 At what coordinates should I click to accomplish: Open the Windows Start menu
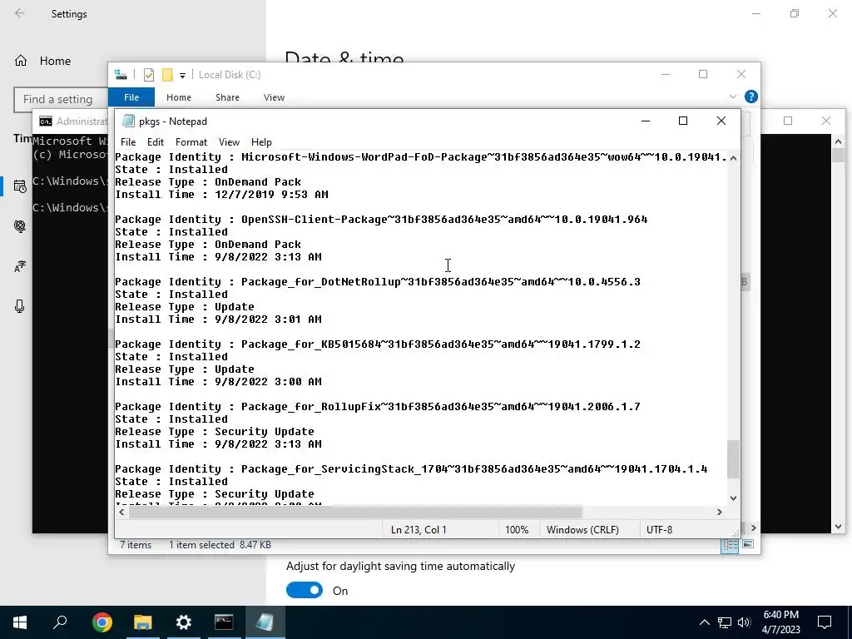tap(20, 622)
